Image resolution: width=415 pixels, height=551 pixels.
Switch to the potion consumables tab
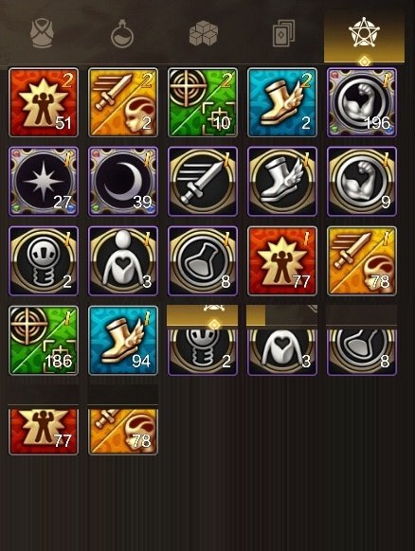122,34
